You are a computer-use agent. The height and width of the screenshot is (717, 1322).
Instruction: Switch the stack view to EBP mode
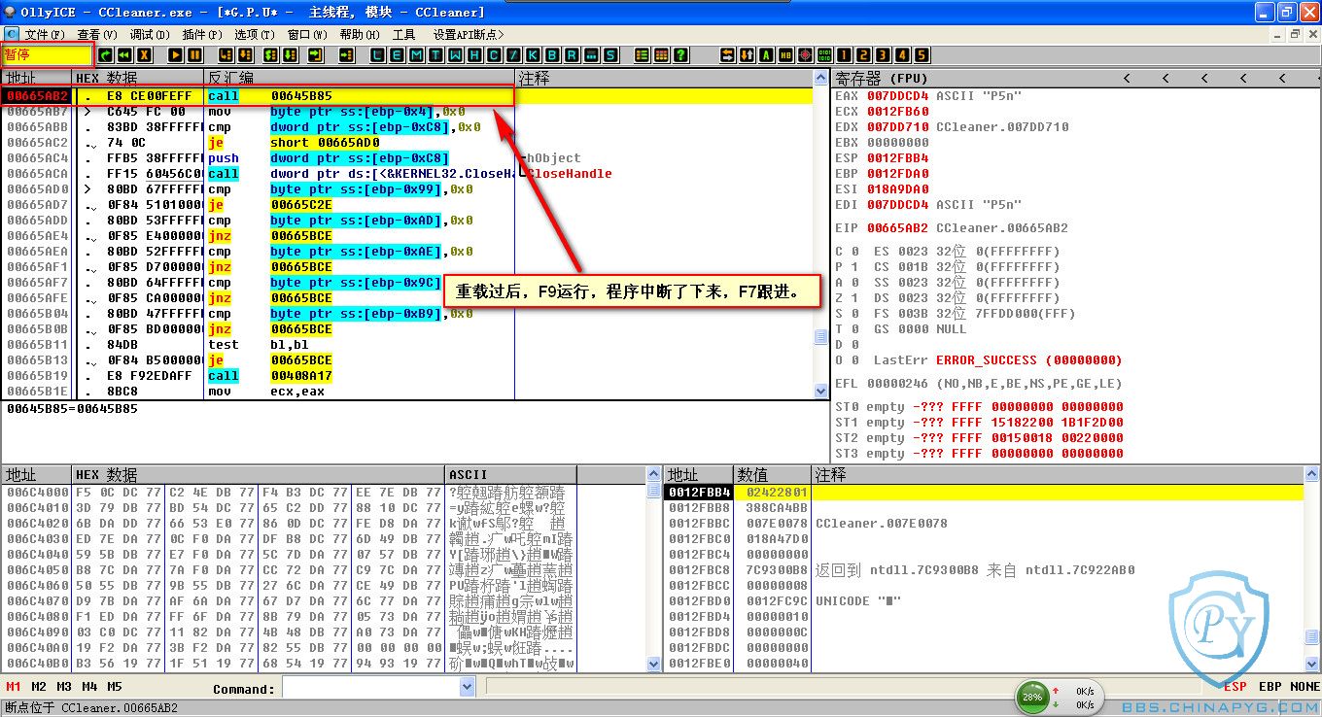1270,687
